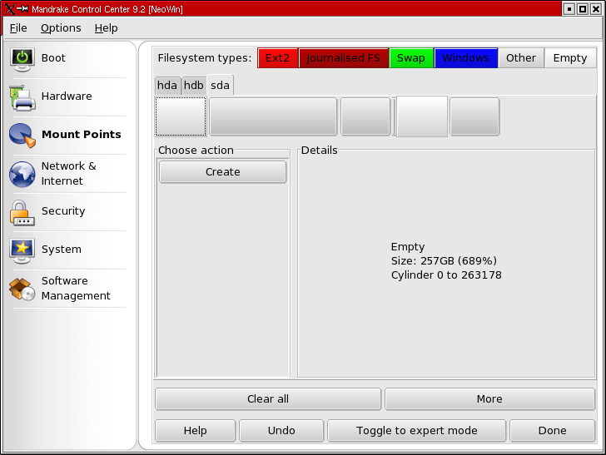Click the Create action button
This screenshot has height=455, width=606.
(x=222, y=171)
